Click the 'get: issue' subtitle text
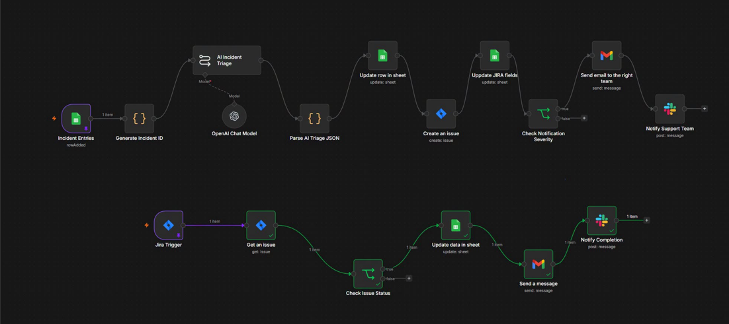This screenshot has height=324, width=729. coord(261,251)
